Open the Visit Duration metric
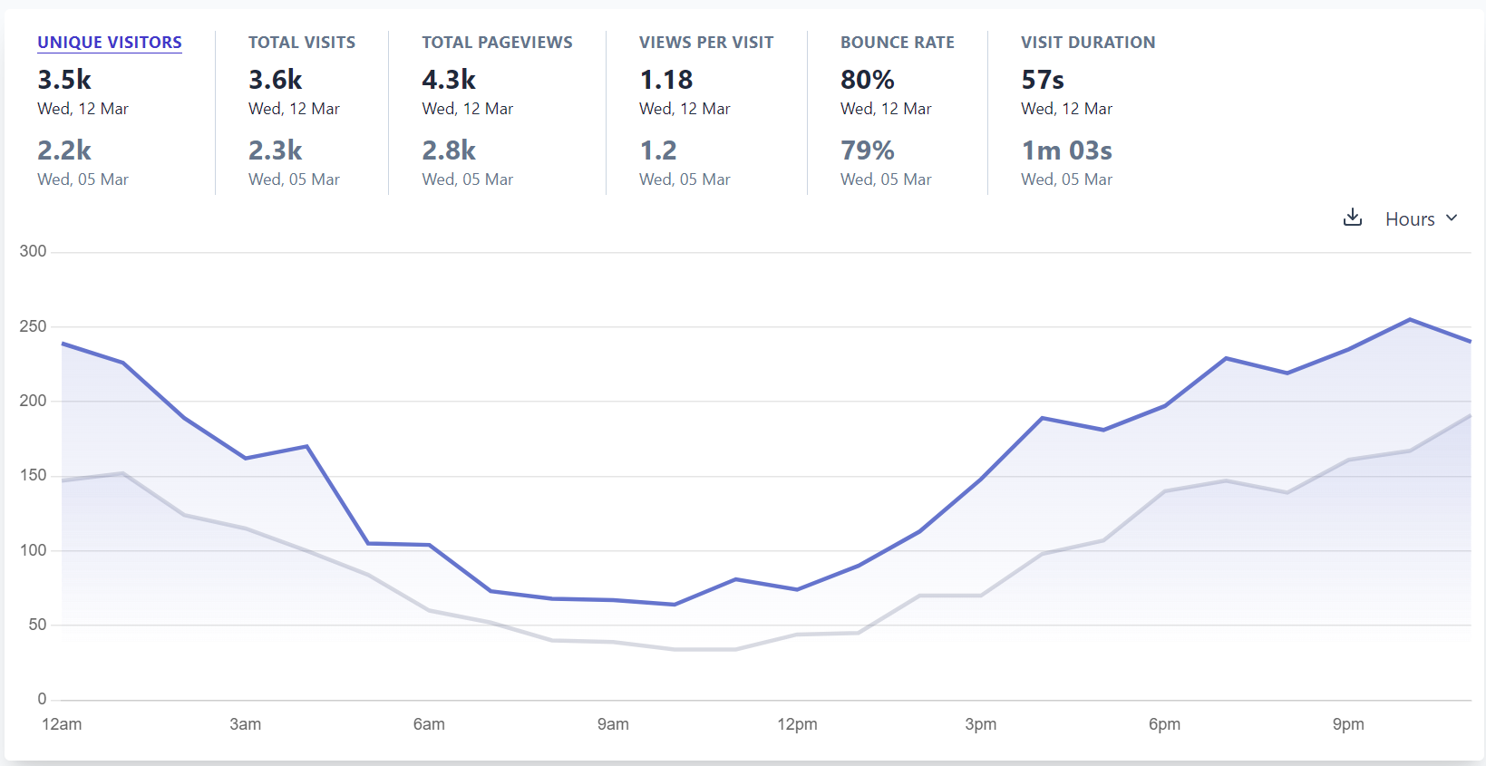This screenshot has height=766, width=1486. point(1088,43)
